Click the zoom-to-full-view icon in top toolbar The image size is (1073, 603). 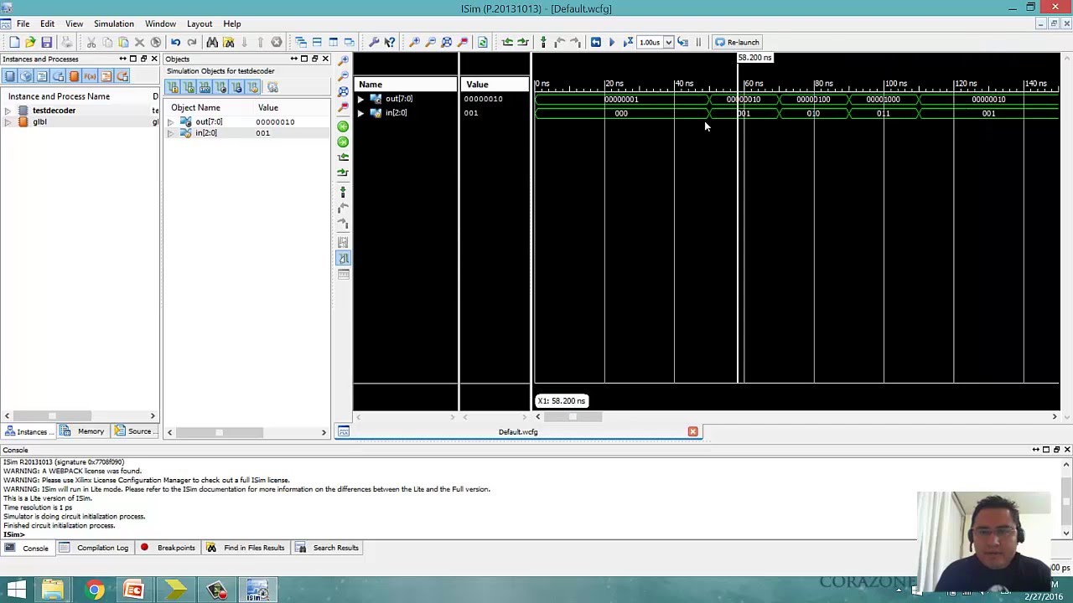[447, 42]
